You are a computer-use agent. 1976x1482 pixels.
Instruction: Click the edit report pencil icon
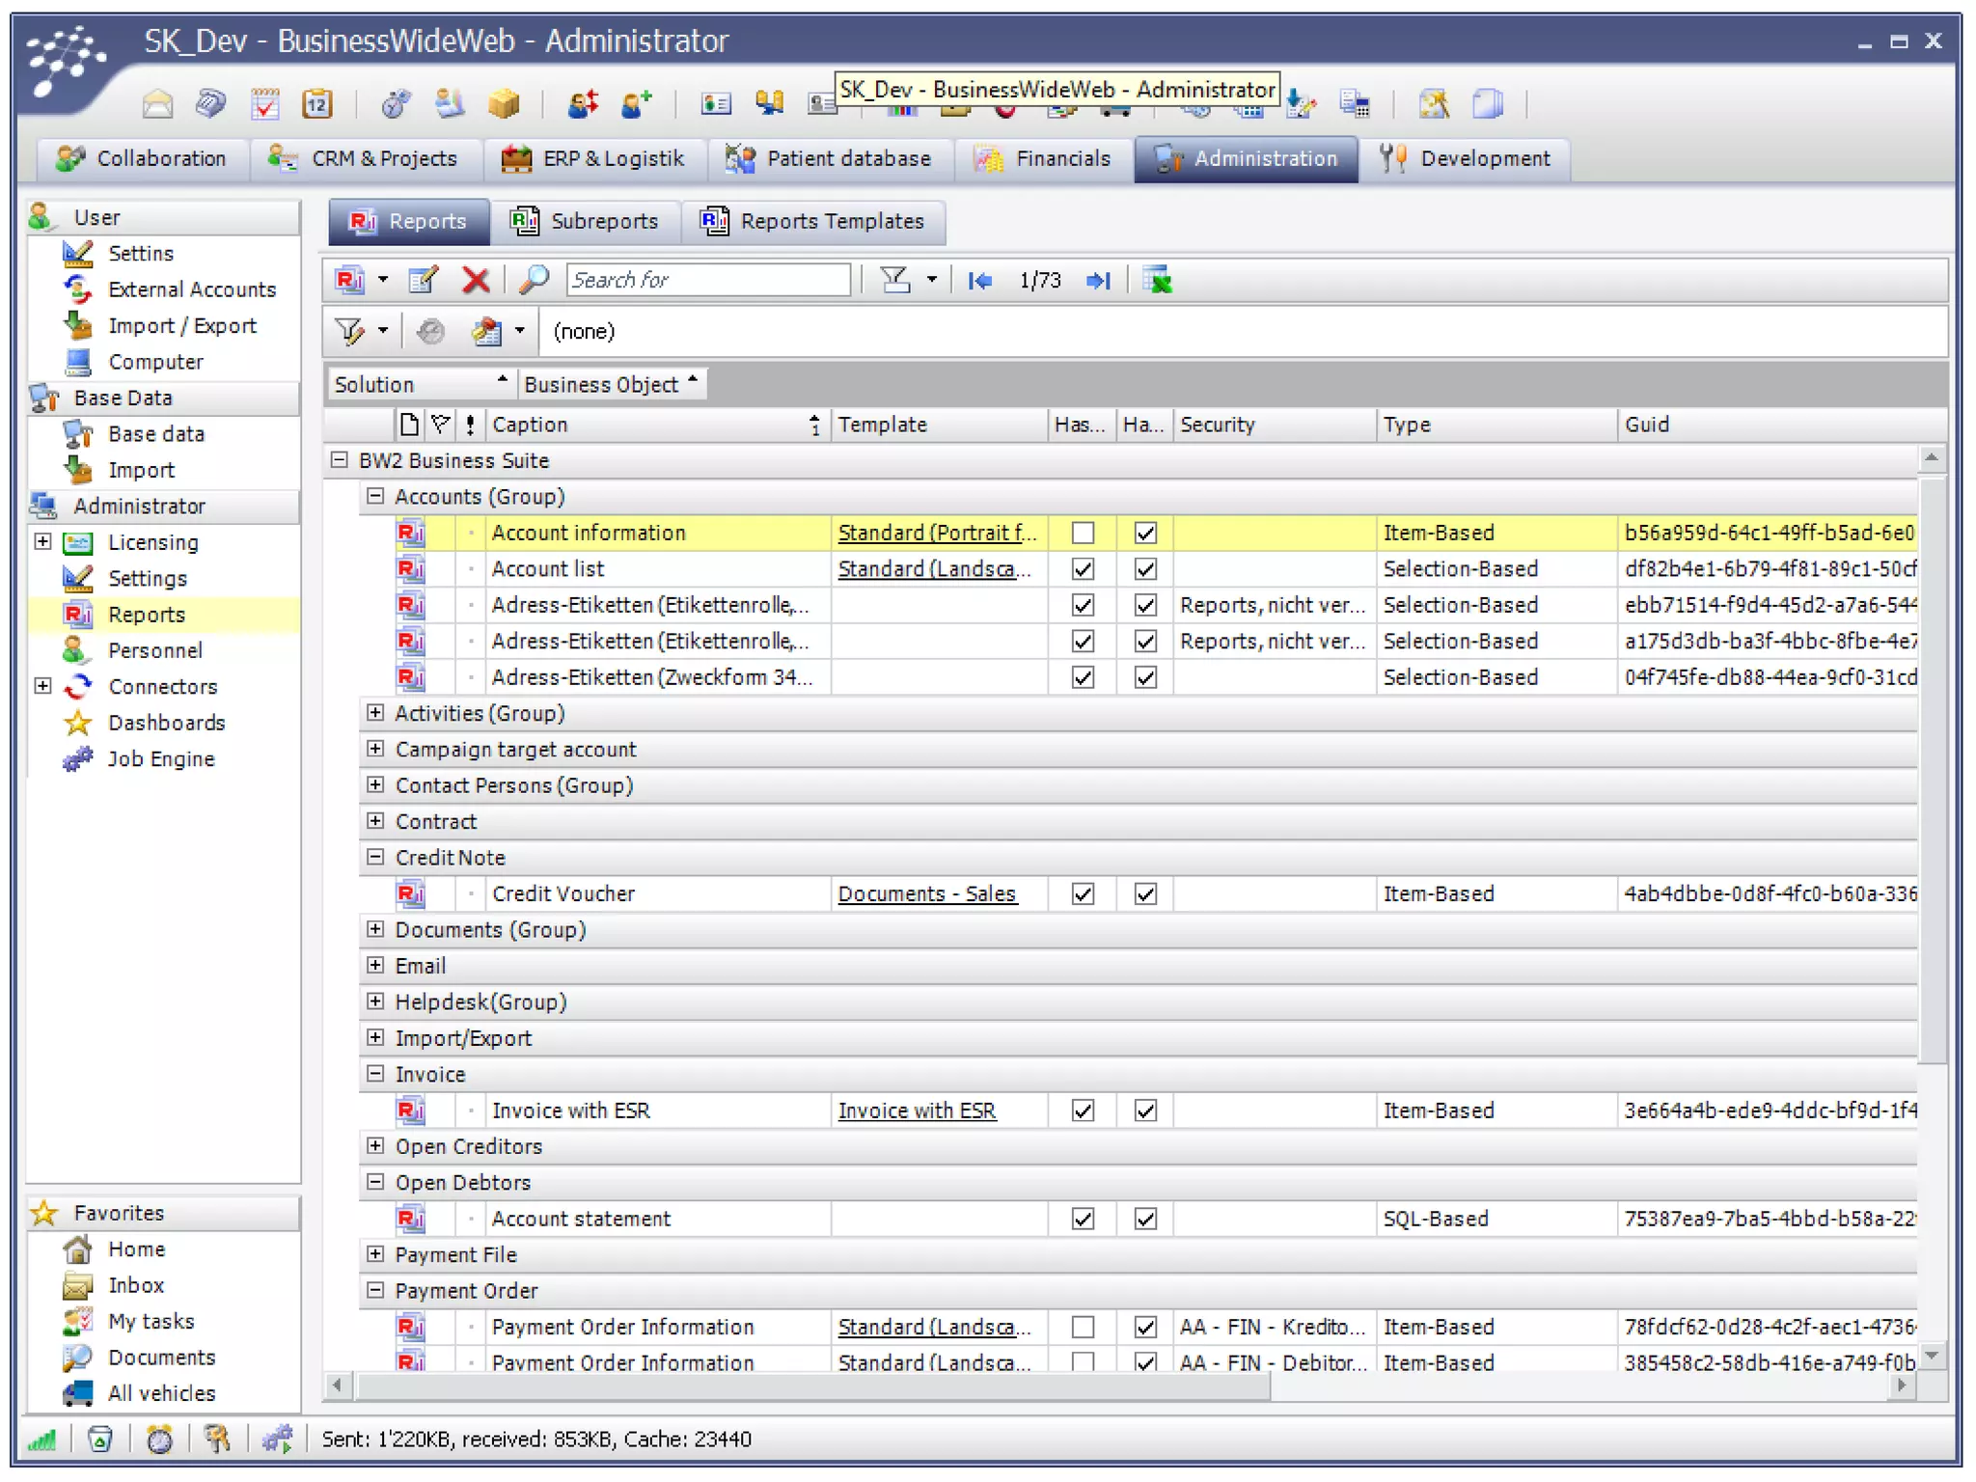424,280
